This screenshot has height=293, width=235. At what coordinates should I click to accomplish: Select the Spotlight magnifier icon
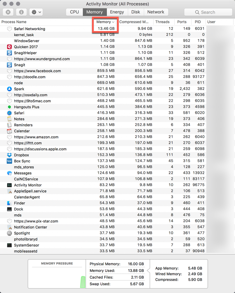point(9,233)
